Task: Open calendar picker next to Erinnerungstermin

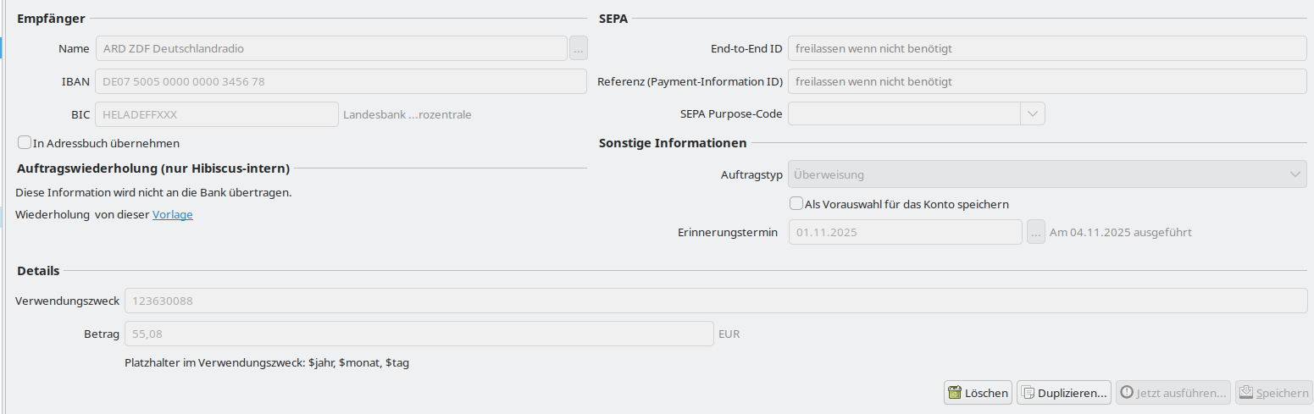Action: pyautogui.click(x=1035, y=232)
